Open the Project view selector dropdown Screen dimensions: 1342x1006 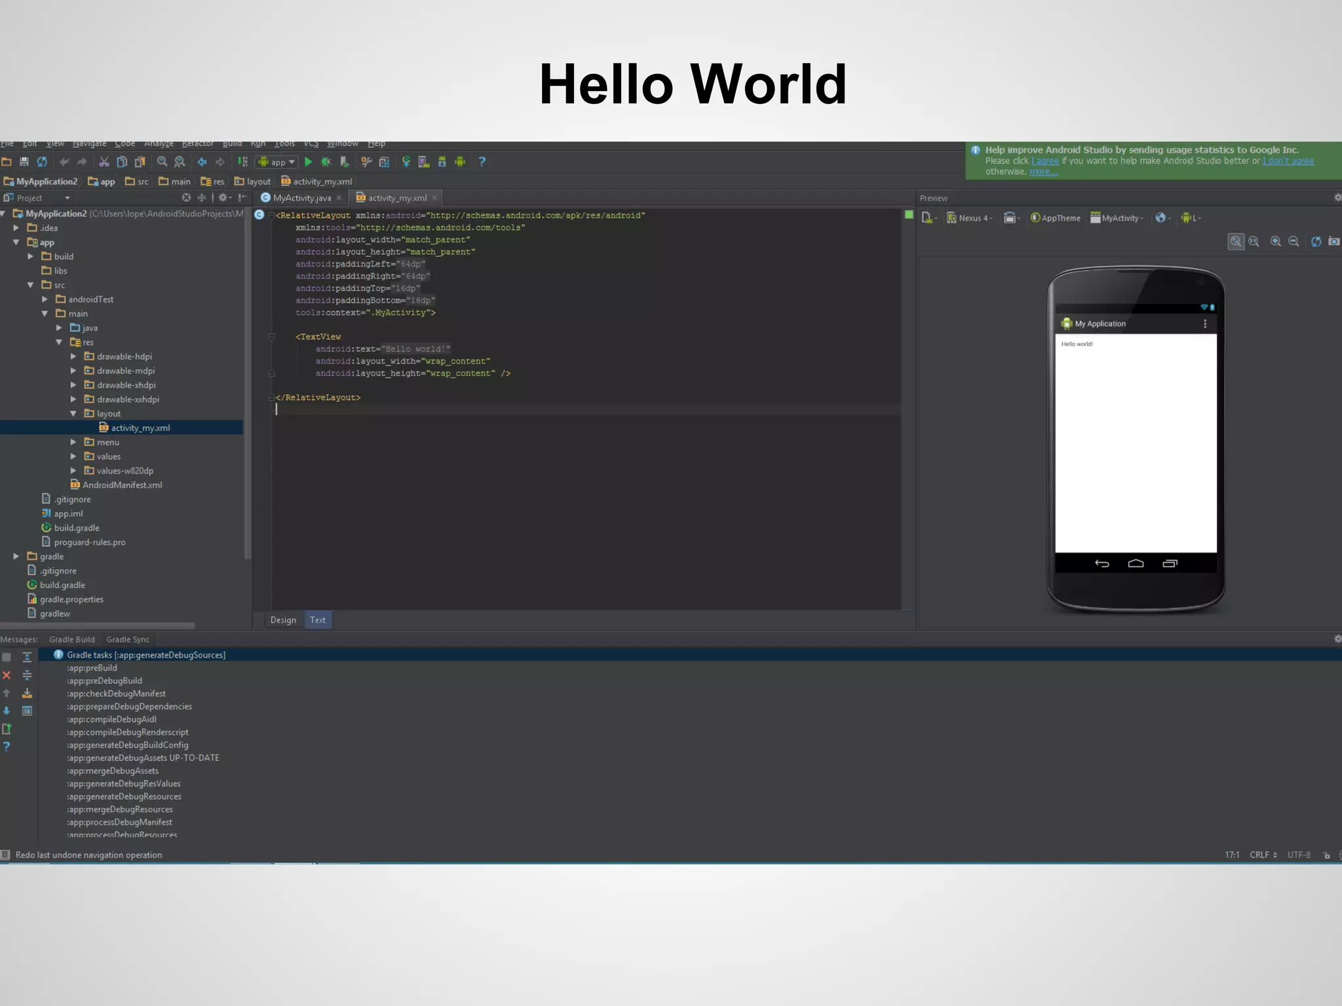(37, 198)
